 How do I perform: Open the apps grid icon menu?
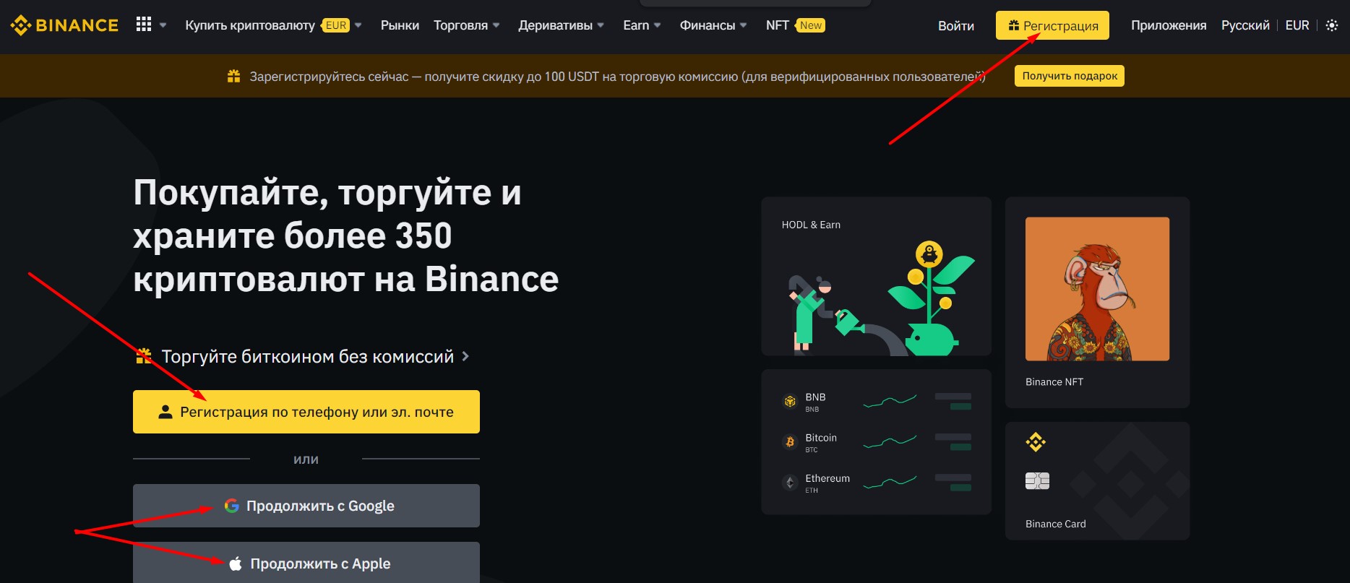[x=144, y=25]
